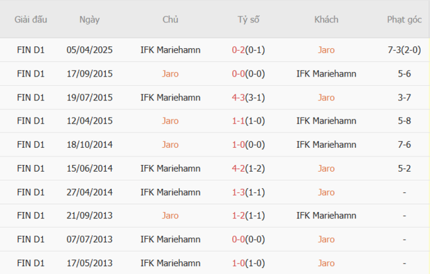Click the 7-3(2-0) corner kicks value
This screenshot has height=274, width=430.
pyautogui.click(x=404, y=50)
